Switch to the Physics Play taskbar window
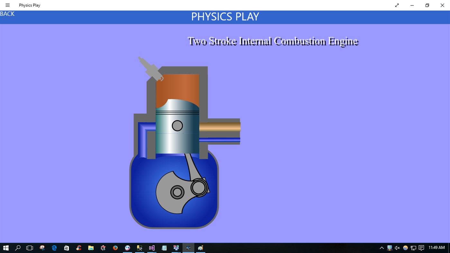Viewport: 450px width, 253px height. 188,248
